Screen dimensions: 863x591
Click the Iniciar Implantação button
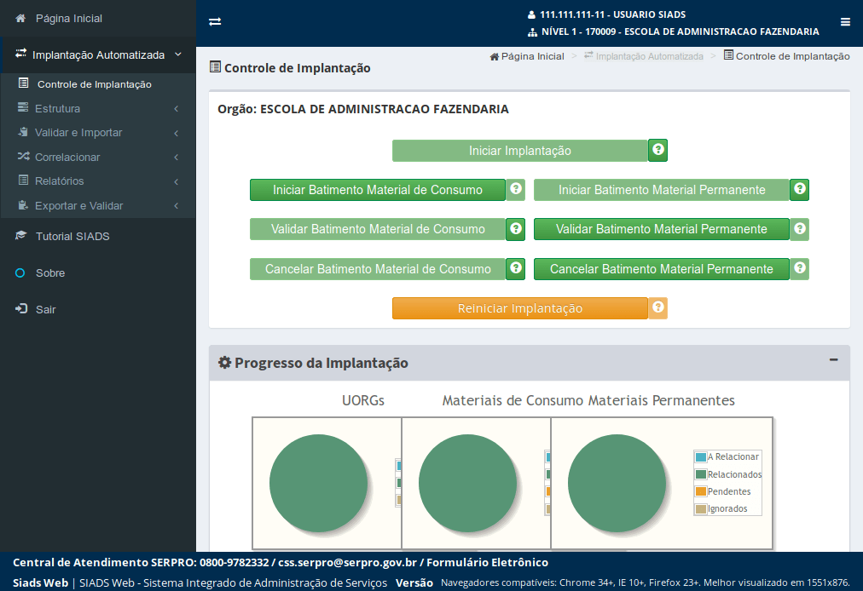click(x=519, y=150)
